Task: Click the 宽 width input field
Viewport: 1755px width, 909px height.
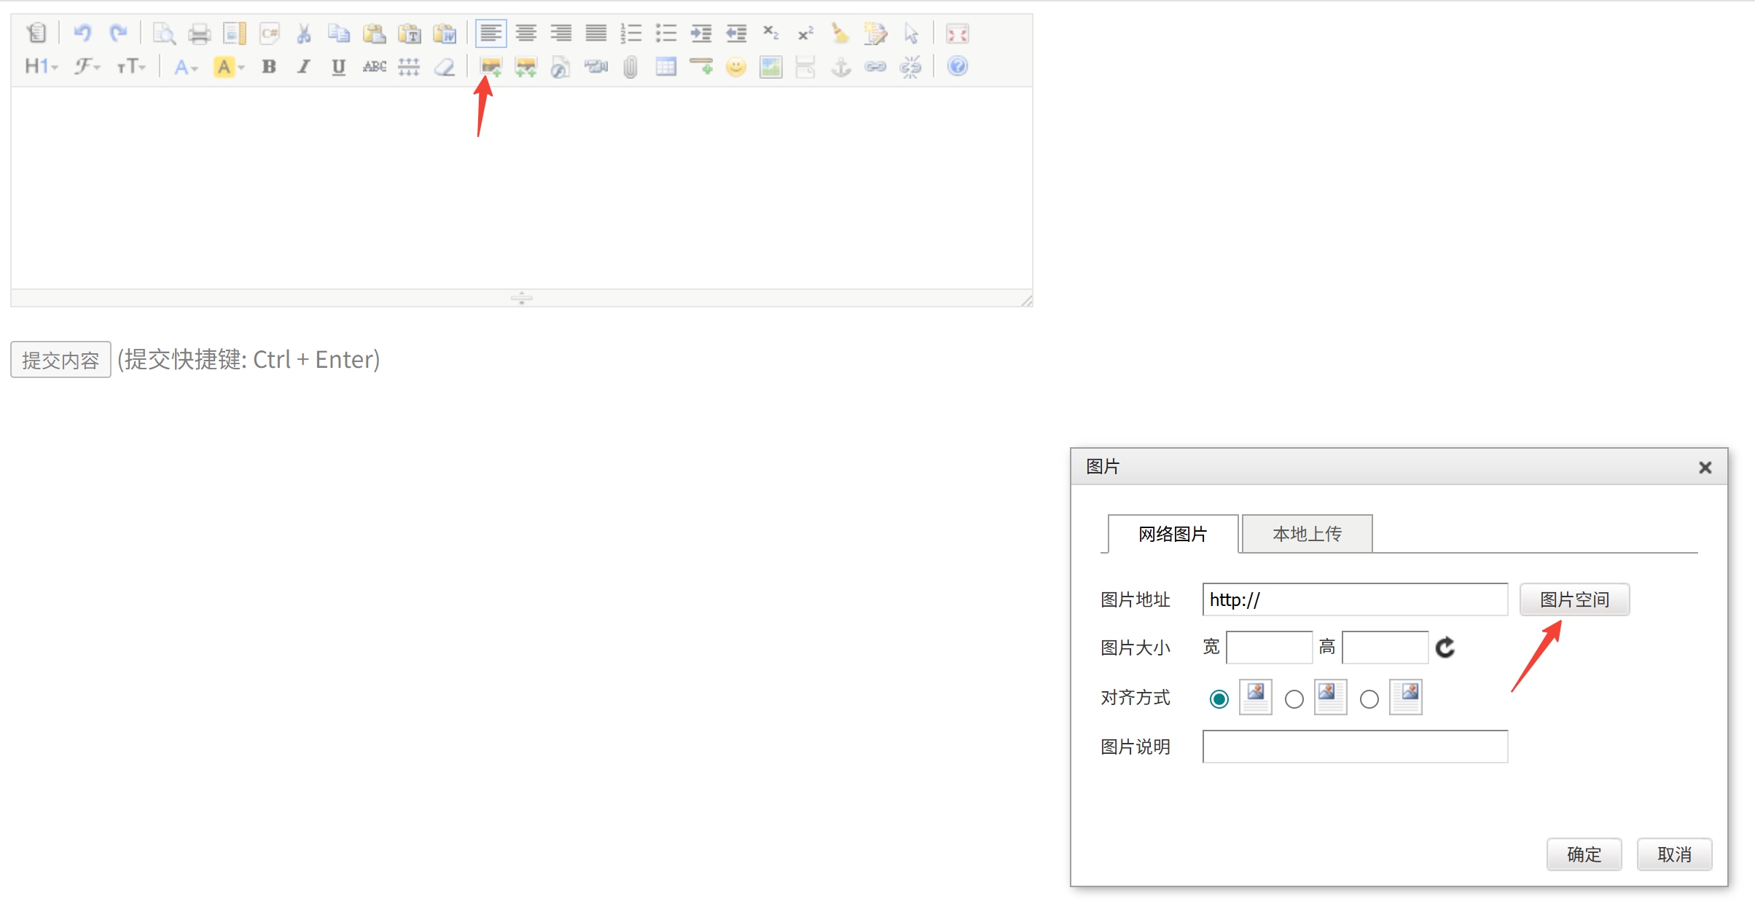Action: [x=1270, y=648]
